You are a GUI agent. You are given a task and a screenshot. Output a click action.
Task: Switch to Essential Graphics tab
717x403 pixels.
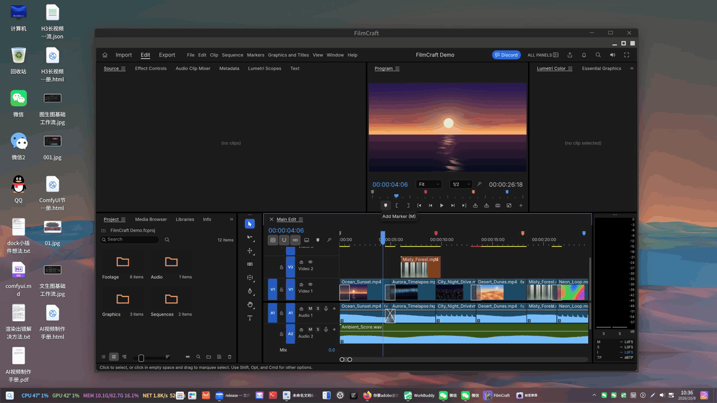(602, 68)
